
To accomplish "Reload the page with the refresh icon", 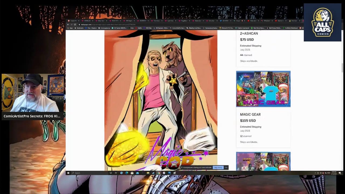I will (x=75, y=25).
